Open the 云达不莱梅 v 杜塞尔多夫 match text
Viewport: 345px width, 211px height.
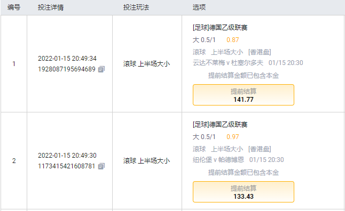(228, 63)
